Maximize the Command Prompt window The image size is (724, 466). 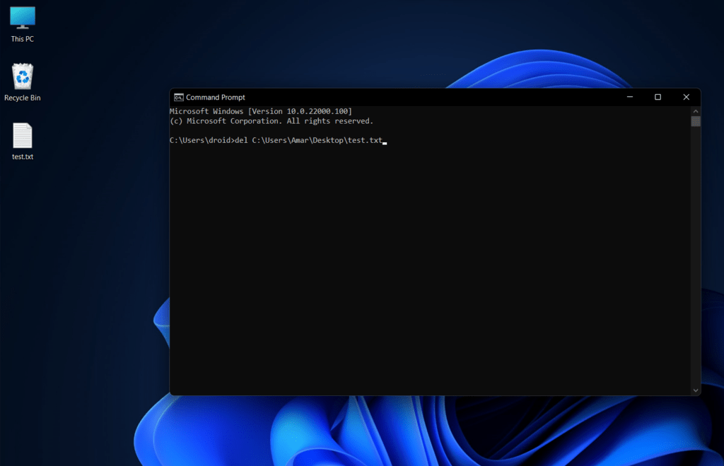coord(658,97)
